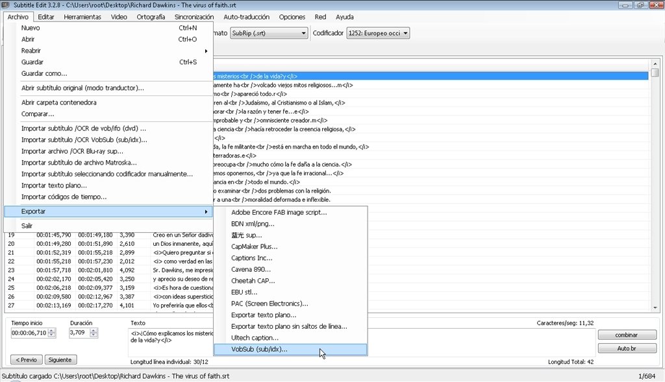Decrease Duración with its down arrow
The width and height of the screenshot is (665, 382).
point(94,335)
